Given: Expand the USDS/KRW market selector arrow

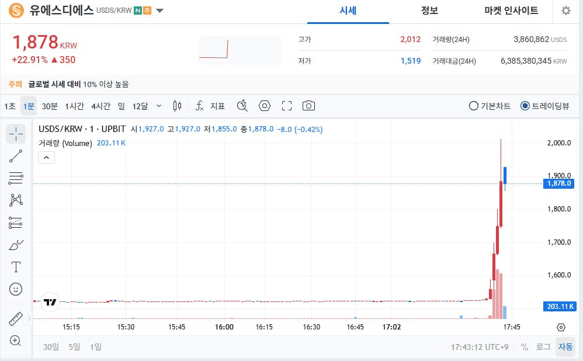Looking at the screenshot, I should click(x=159, y=11).
